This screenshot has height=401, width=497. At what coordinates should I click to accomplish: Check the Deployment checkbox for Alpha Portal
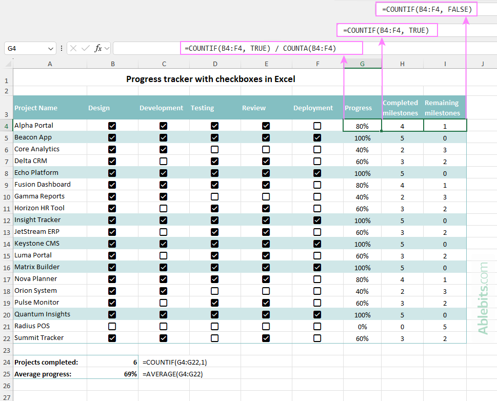click(317, 125)
